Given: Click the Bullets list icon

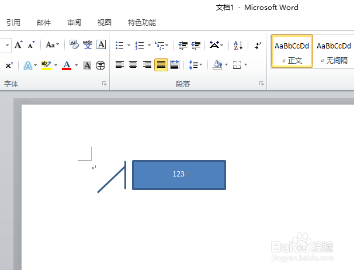Looking at the screenshot, I should (x=119, y=45).
